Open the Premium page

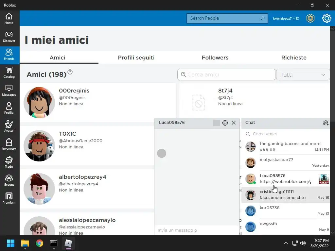(9, 198)
